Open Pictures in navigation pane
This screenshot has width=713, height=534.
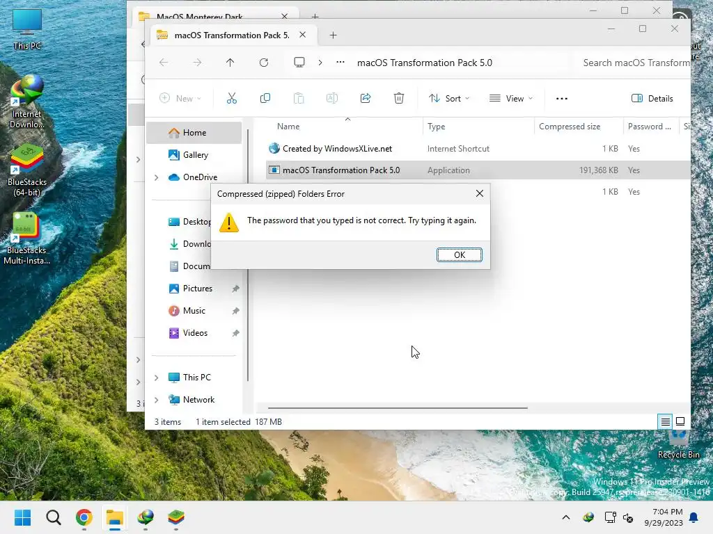(x=194, y=289)
